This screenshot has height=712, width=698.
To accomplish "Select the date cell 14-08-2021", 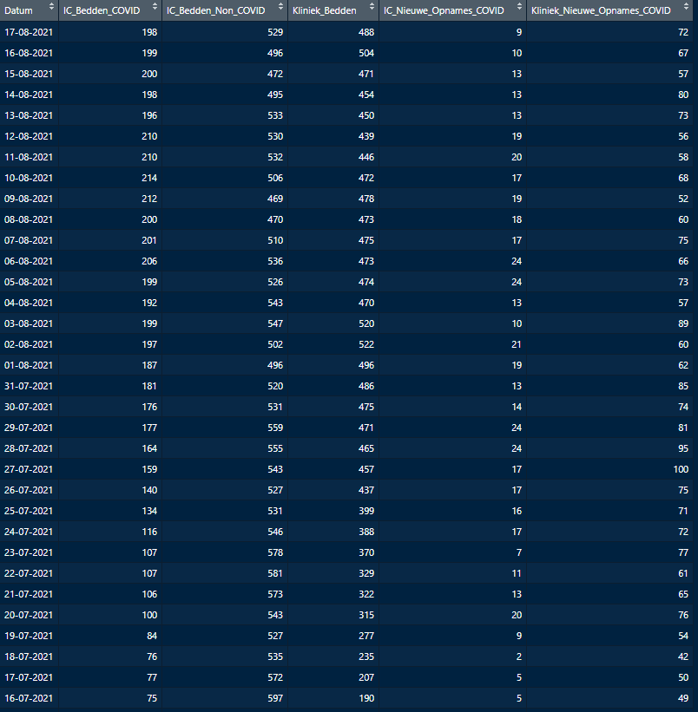I will click(x=29, y=95).
